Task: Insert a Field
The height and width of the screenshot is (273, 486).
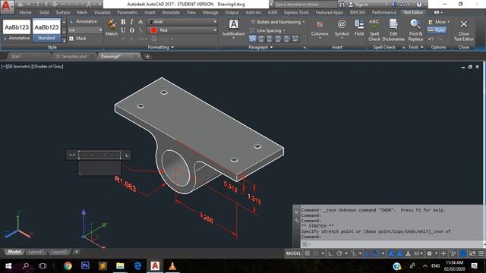Action: (x=359, y=28)
